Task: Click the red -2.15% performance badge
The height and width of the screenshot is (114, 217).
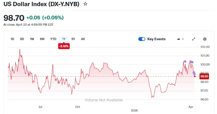Action: (64, 46)
